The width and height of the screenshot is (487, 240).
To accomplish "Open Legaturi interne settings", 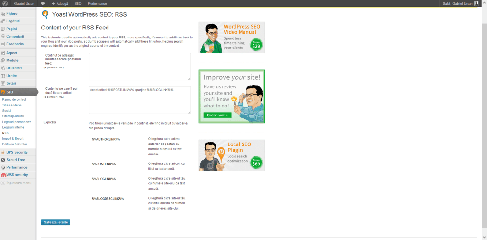I will click(x=13, y=127).
